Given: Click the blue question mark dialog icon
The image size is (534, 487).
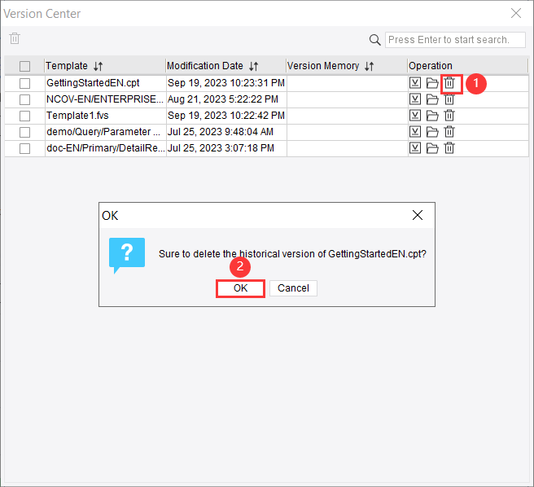Looking at the screenshot, I should pyautogui.click(x=127, y=255).
